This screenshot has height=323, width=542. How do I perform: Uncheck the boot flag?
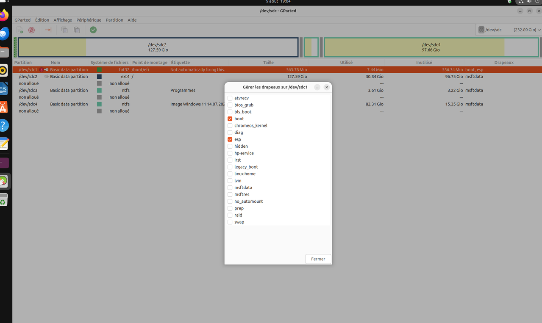tap(230, 119)
